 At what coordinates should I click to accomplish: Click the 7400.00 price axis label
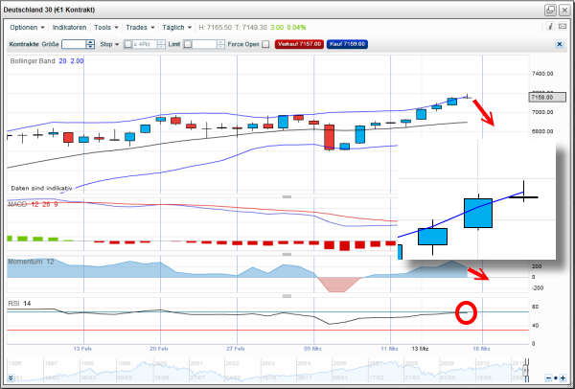click(542, 74)
